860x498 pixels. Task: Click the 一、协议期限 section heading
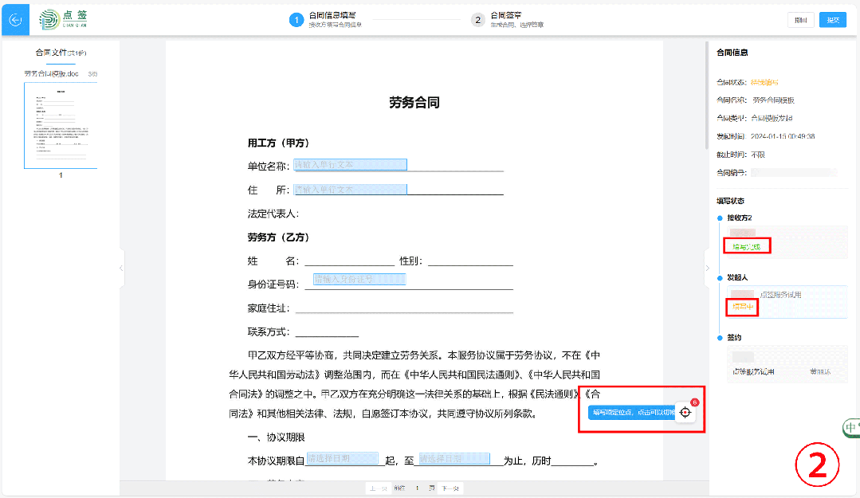coord(276,437)
